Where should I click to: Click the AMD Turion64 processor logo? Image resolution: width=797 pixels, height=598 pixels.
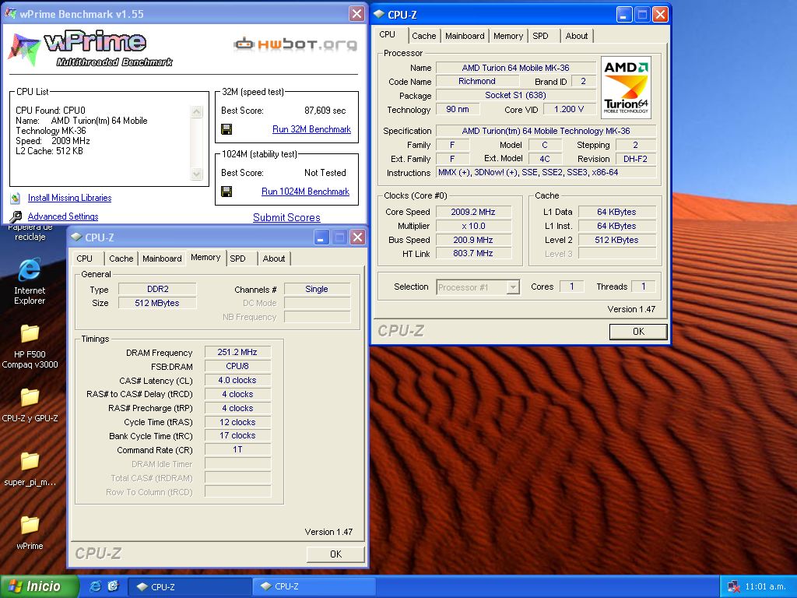627,87
